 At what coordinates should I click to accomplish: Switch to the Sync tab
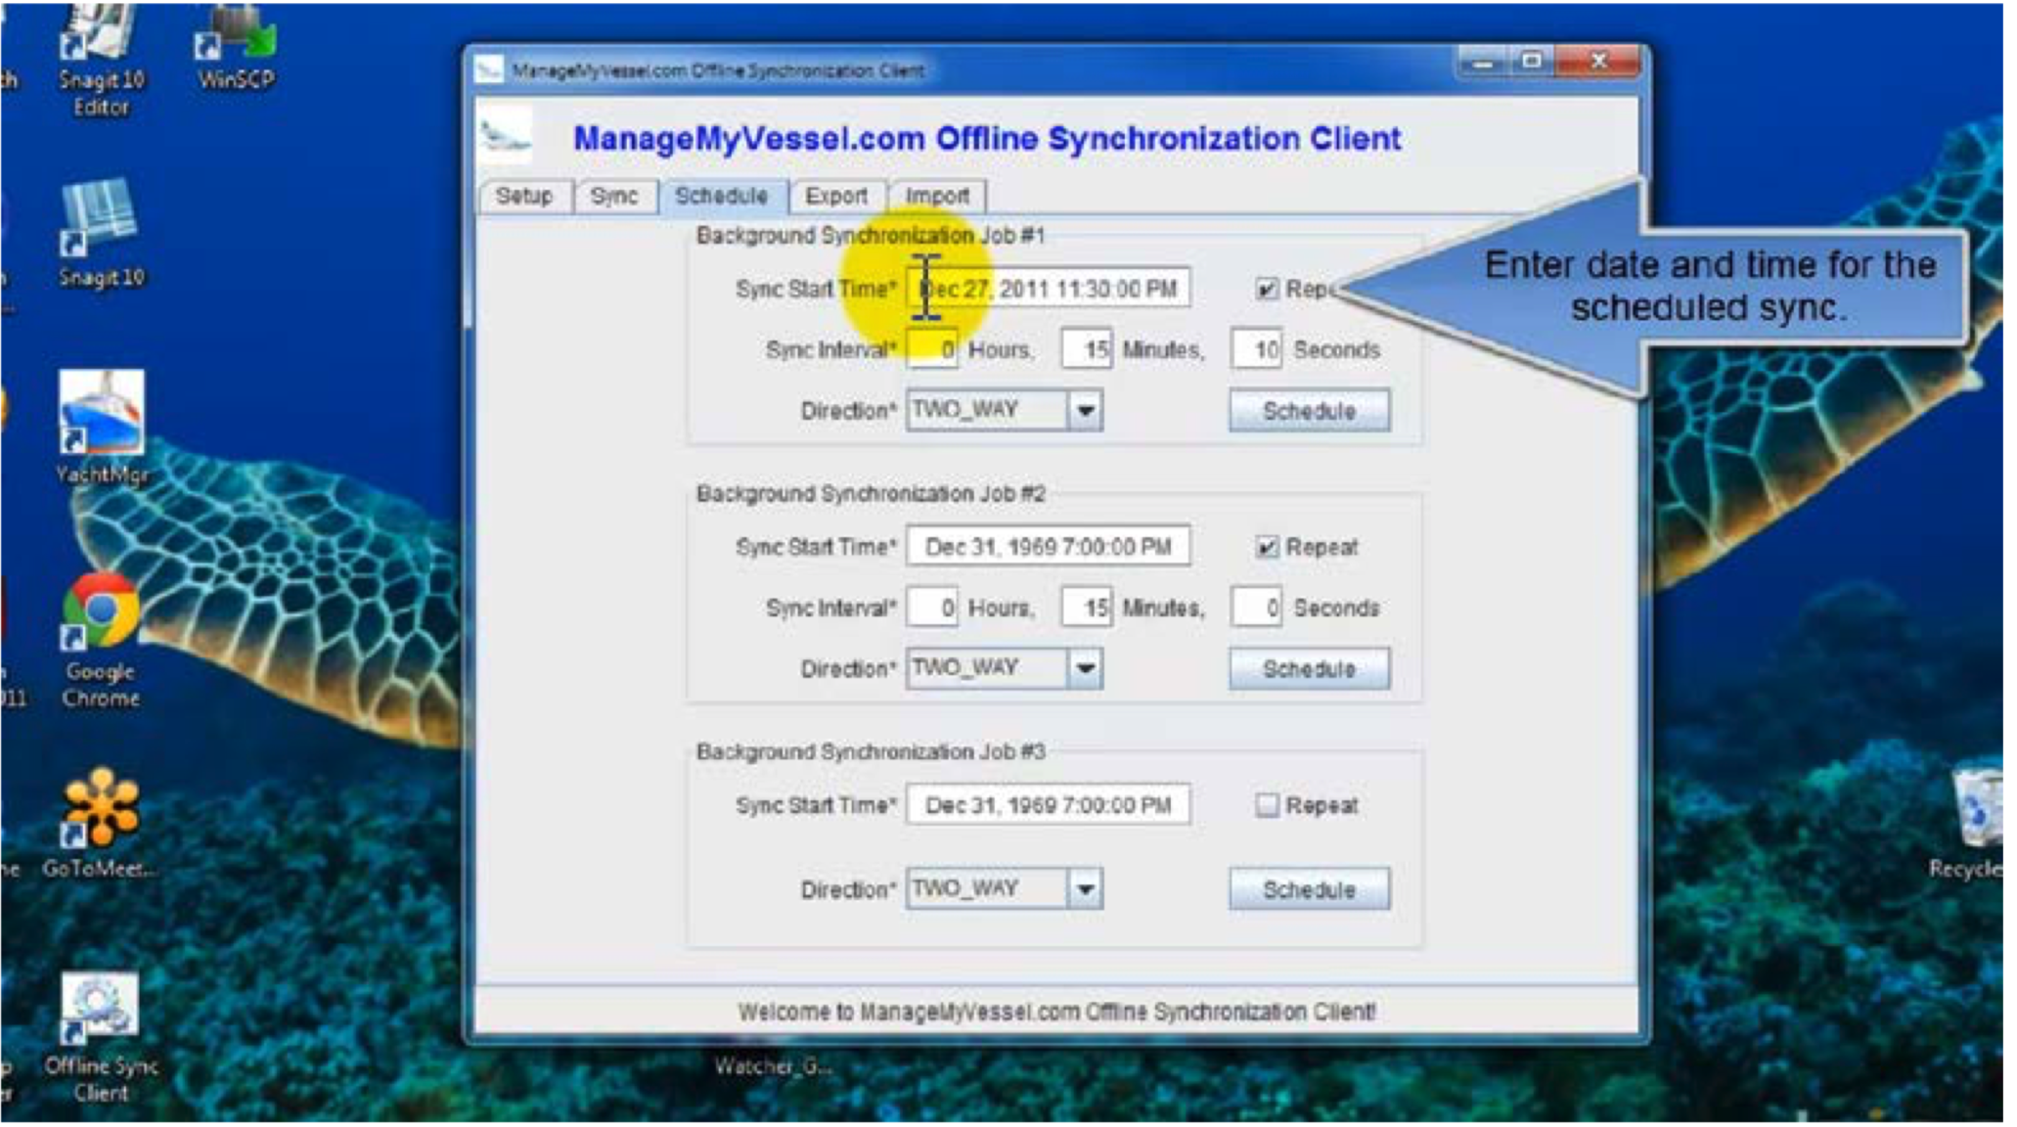pos(614,196)
